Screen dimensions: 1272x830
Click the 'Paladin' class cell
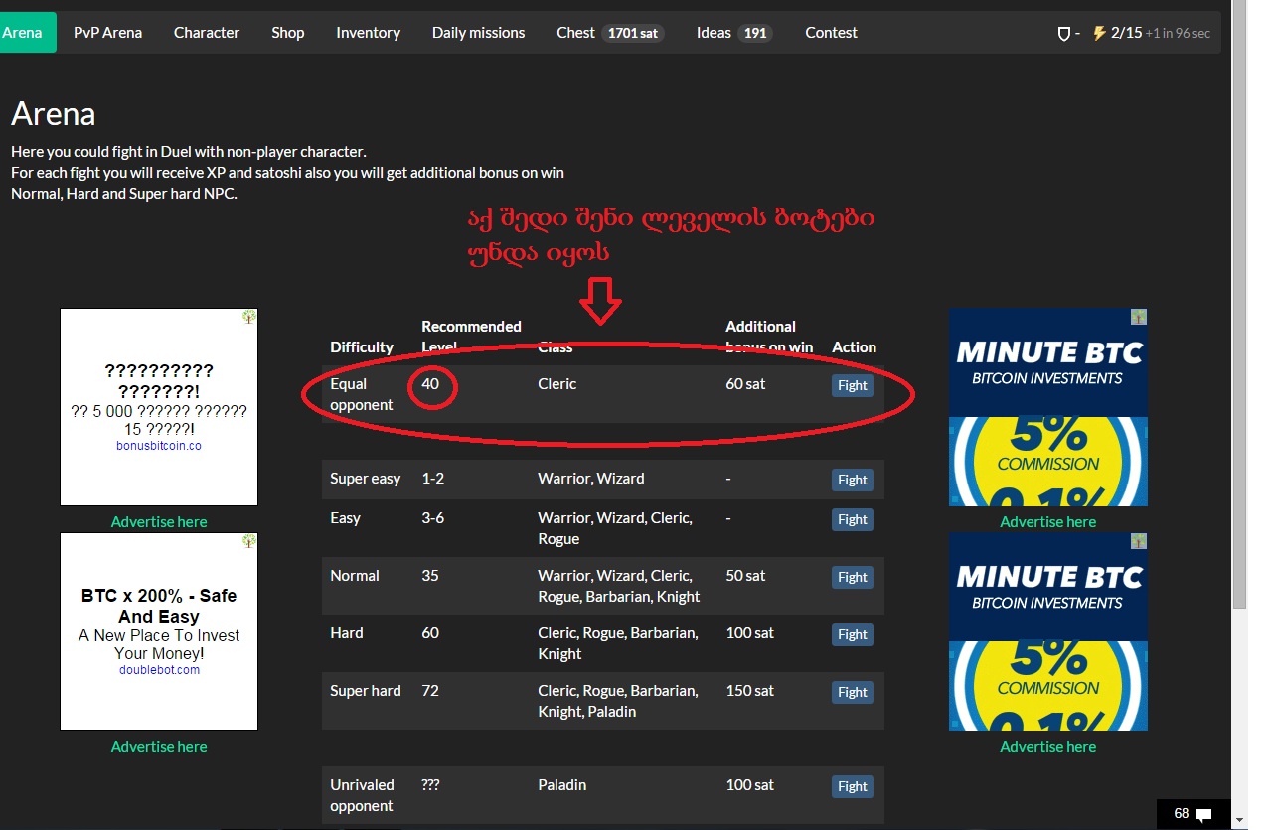tap(562, 785)
